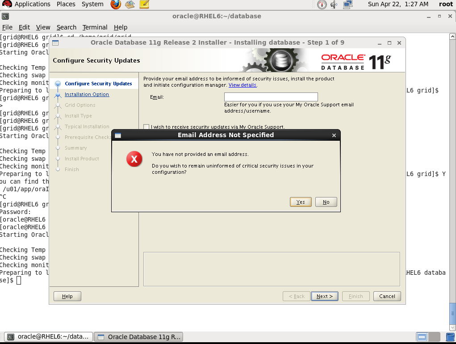Launch Firefox from the top panel
Image resolution: width=456 pixels, height=344 pixels.
tap(116, 4)
